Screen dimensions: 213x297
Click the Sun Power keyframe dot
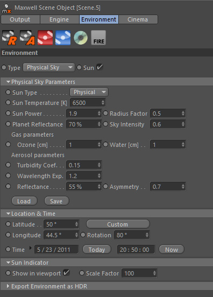pyautogui.click(x=8, y=114)
